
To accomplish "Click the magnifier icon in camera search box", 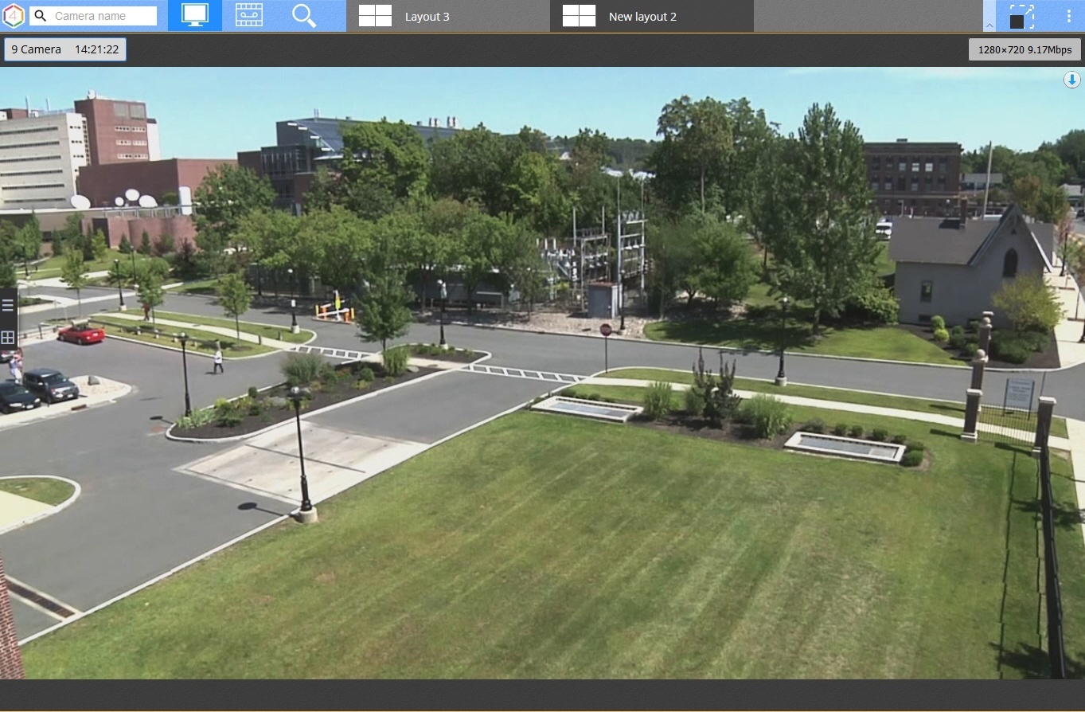I will pyautogui.click(x=41, y=16).
